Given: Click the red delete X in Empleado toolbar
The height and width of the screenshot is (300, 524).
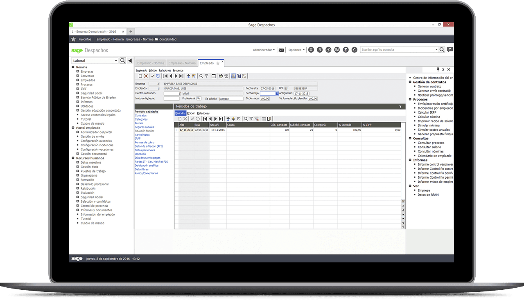Looking at the screenshot, I should pyautogui.click(x=146, y=76).
